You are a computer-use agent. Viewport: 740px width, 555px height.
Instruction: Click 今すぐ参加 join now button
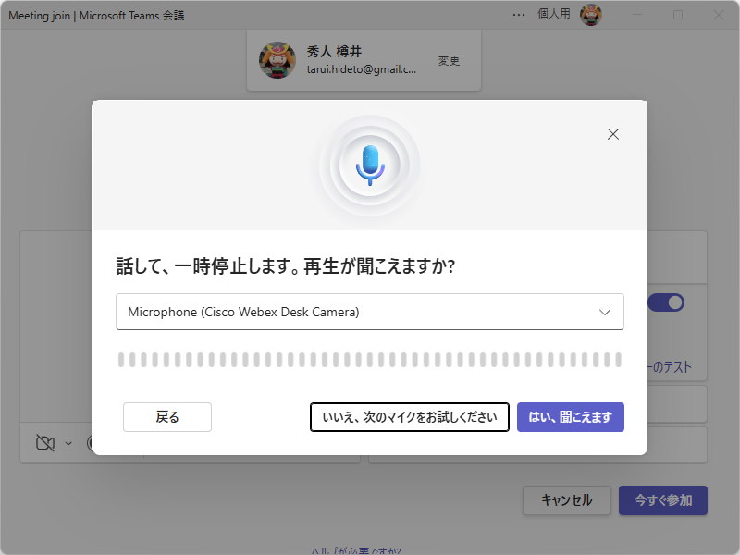663,500
